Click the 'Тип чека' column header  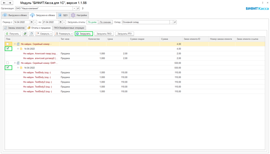[x=73, y=39]
